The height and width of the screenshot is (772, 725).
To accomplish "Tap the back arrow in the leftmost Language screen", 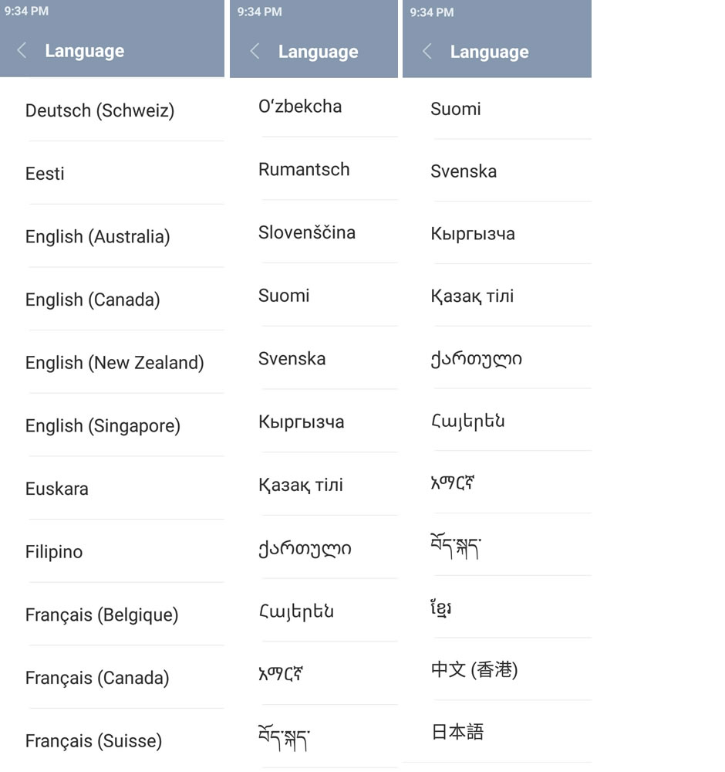I will click(22, 51).
